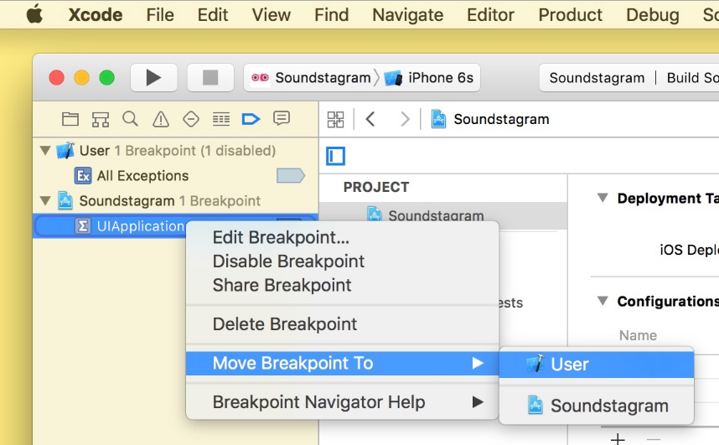Open the Find menu

(332, 15)
